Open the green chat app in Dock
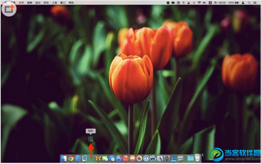Image resolution: width=261 pixels, height=164 pixels. [105, 158]
